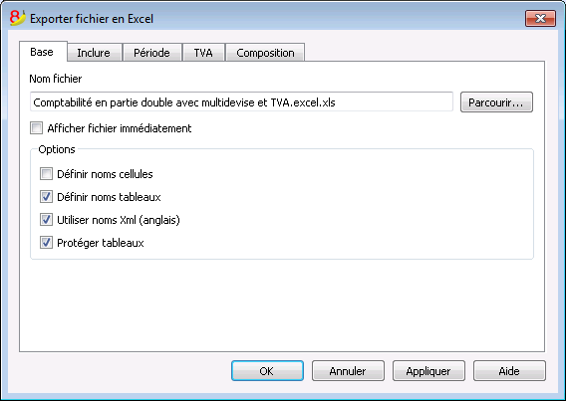Go to the Composition tab
566x401 pixels.
(265, 53)
